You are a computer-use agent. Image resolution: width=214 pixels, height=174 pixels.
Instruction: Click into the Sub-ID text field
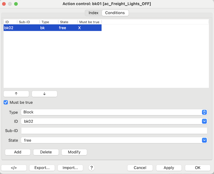[x=114, y=131]
